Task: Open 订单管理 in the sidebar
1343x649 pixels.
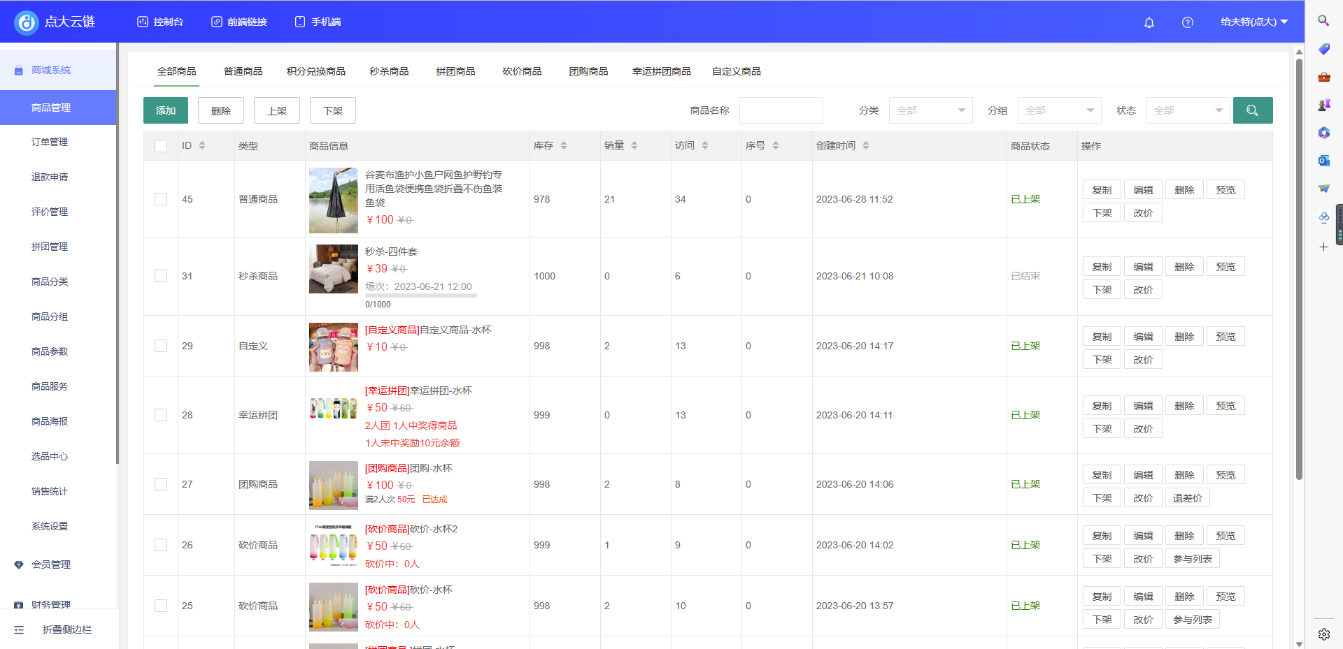Action: pyautogui.click(x=50, y=142)
